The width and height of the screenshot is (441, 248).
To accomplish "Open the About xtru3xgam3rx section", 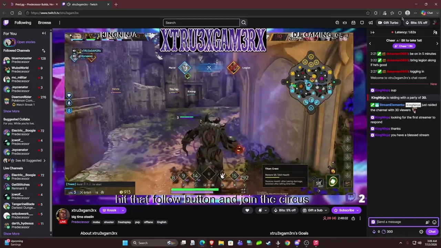I will (99, 233).
